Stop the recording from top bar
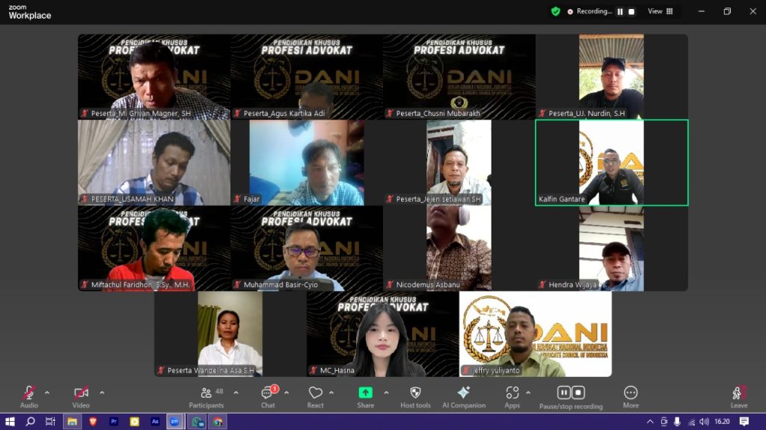 pyautogui.click(x=631, y=11)
